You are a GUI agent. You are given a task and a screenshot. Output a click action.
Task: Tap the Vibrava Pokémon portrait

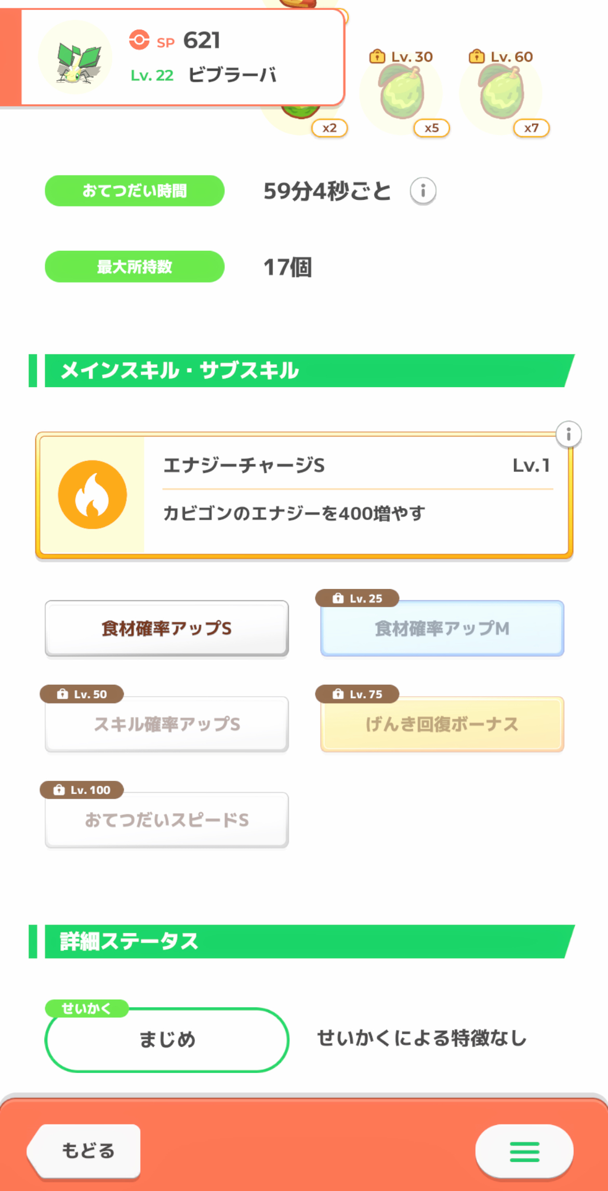point(76,58)
